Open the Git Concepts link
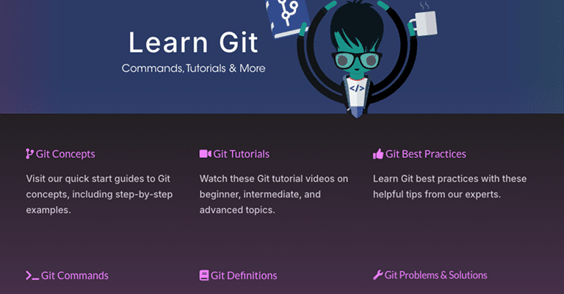Screen dimensions: 564x294 65,154
